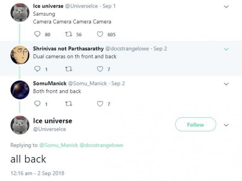The width and height of the screenshot is (242, 181).
Task: Reply to the Dual cameras tweet
Action: [37, 69]
